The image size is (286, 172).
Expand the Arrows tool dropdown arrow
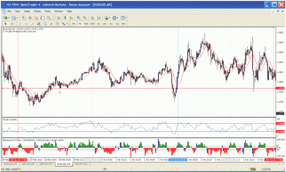click(67, 24)
